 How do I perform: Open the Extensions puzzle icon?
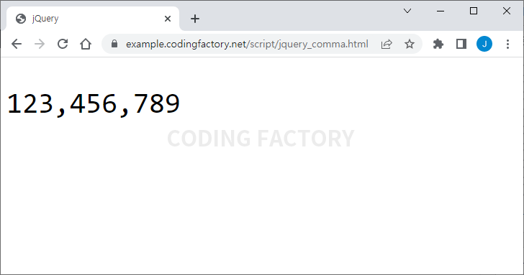coord(438,44)
